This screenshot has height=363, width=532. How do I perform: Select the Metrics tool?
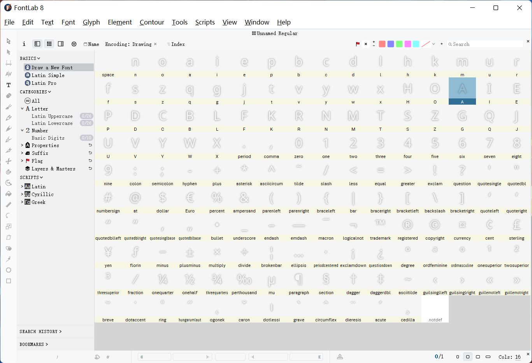click(x=9, y=63)
